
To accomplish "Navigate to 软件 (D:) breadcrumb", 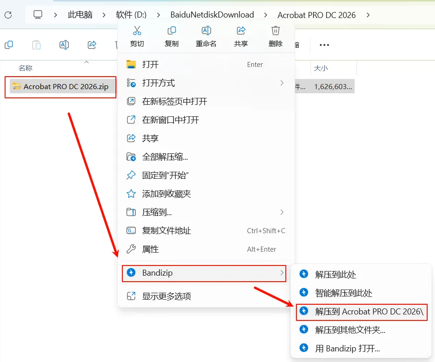I will click(x=131, y=15).
